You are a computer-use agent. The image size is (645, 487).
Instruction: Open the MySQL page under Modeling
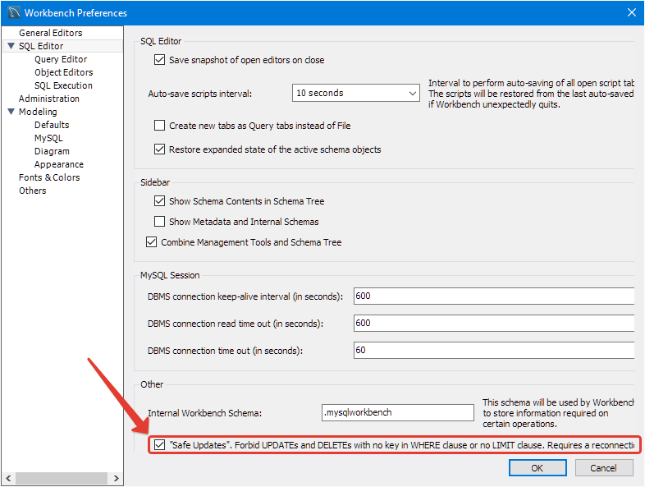point(48,138)
